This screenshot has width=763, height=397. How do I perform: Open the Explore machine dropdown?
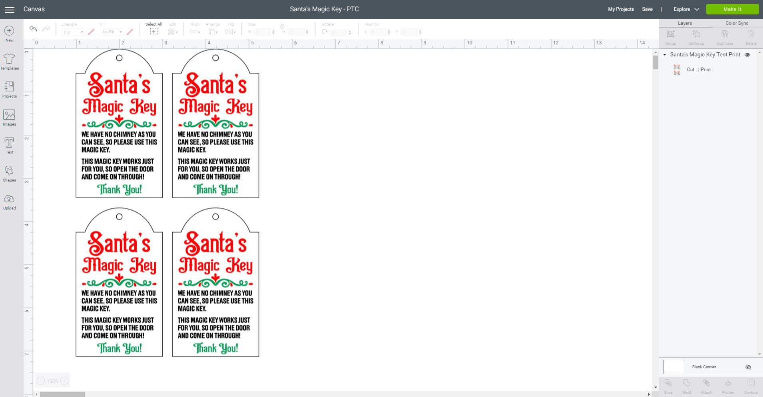pyautogui.click(x=686, y=9)
